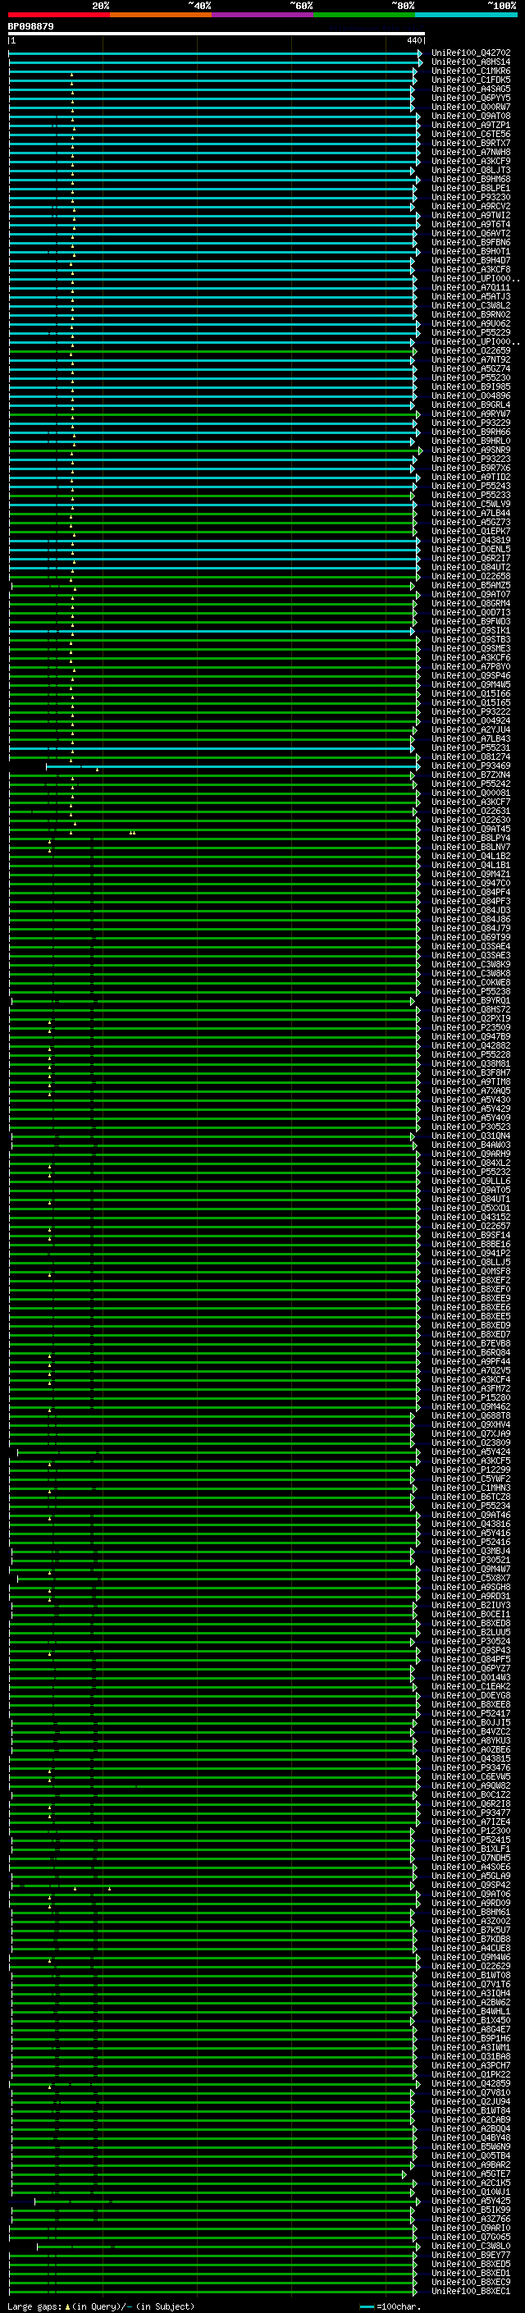
Task: Click the white query sequence ruler bar
Action: [217, 33]
